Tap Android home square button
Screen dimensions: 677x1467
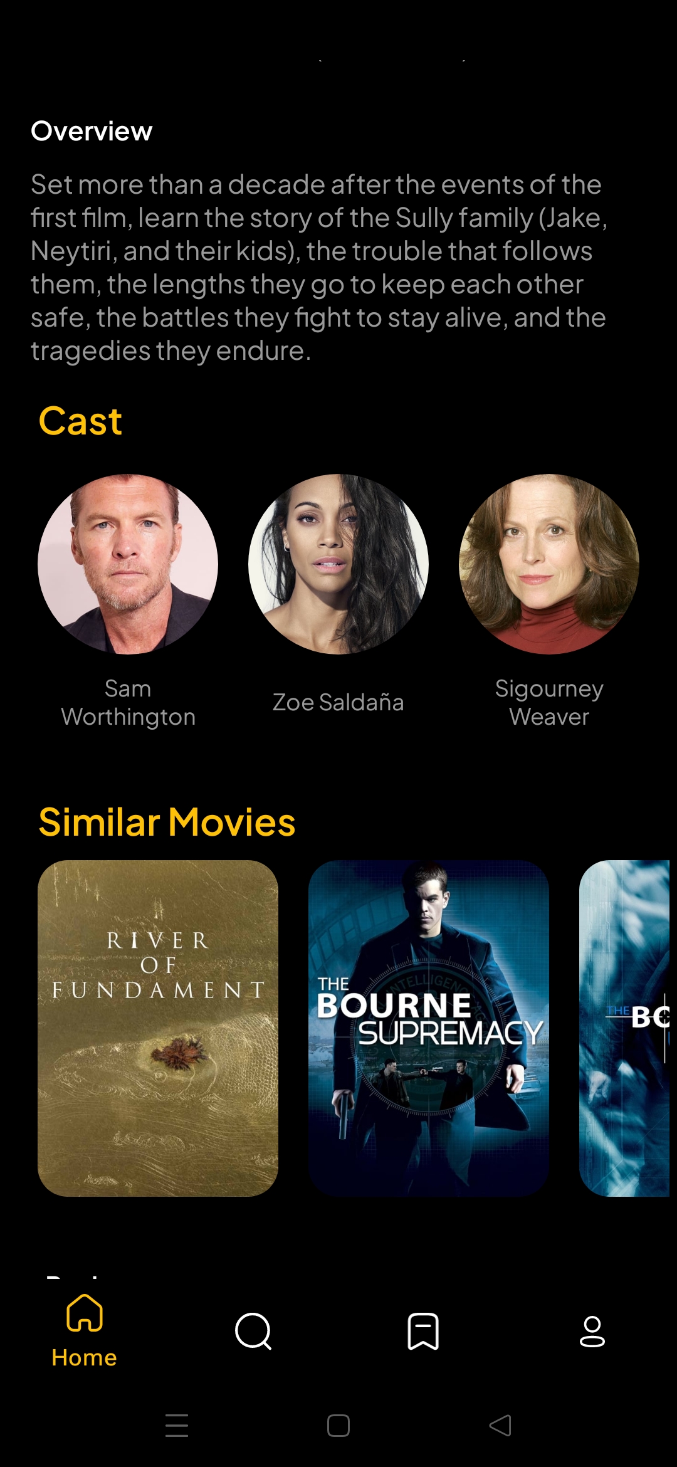(338, 1425)
